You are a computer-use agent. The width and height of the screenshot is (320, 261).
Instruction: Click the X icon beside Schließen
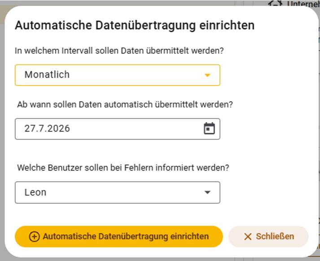(248, 237)
